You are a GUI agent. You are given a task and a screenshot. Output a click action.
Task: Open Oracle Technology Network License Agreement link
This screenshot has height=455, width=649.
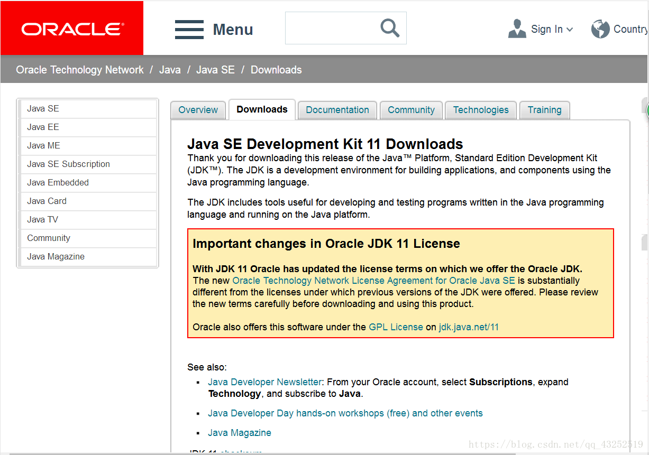(x=373, y=281)
